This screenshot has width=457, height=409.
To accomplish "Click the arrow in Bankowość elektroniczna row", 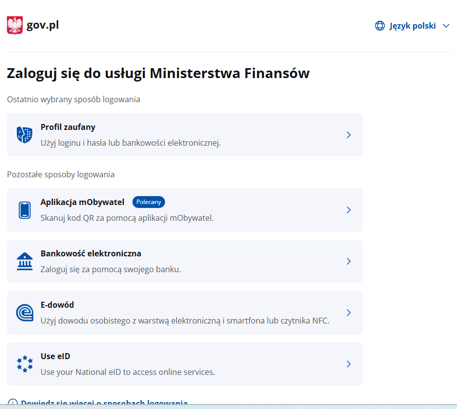I will (348, 261).
